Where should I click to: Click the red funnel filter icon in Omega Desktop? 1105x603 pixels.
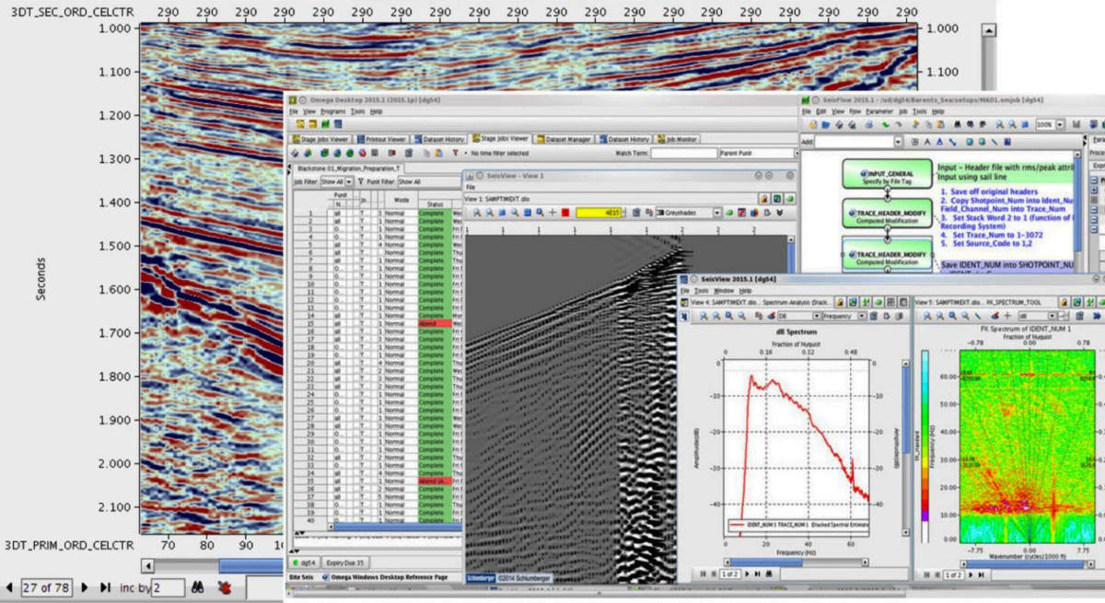pyautogui.click(x=453, y=153)
